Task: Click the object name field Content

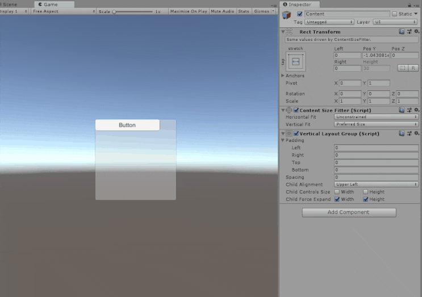Action: pyautogui.click(x=347, y=14)
